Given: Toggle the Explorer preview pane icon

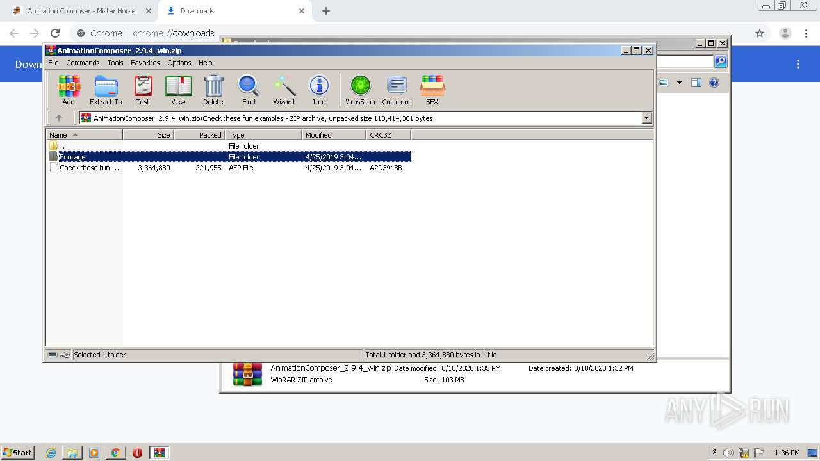Looking at the screenshot, I should click(696, 83).
